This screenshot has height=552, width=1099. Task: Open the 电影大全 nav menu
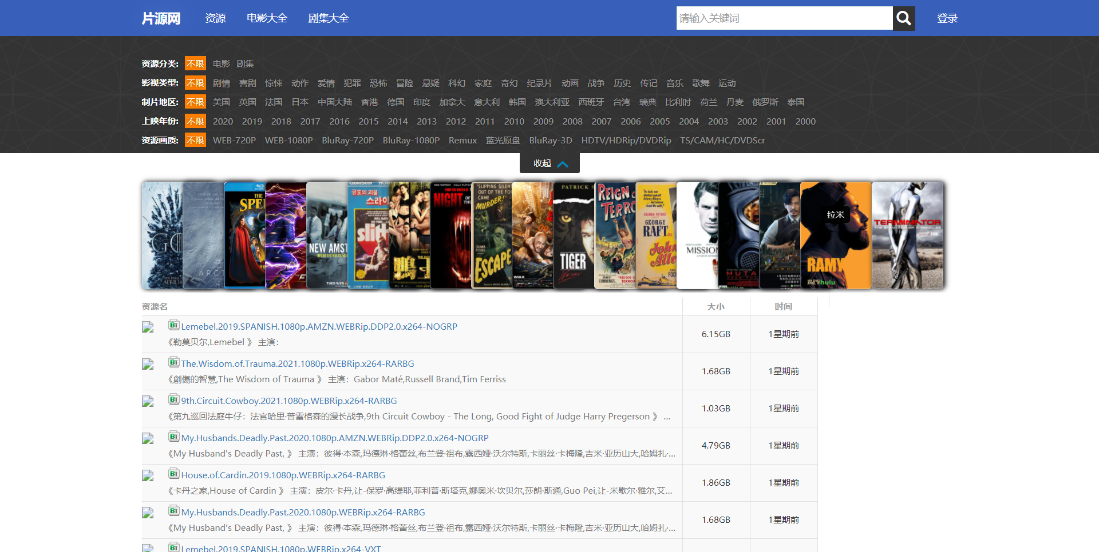click(267, 18)
